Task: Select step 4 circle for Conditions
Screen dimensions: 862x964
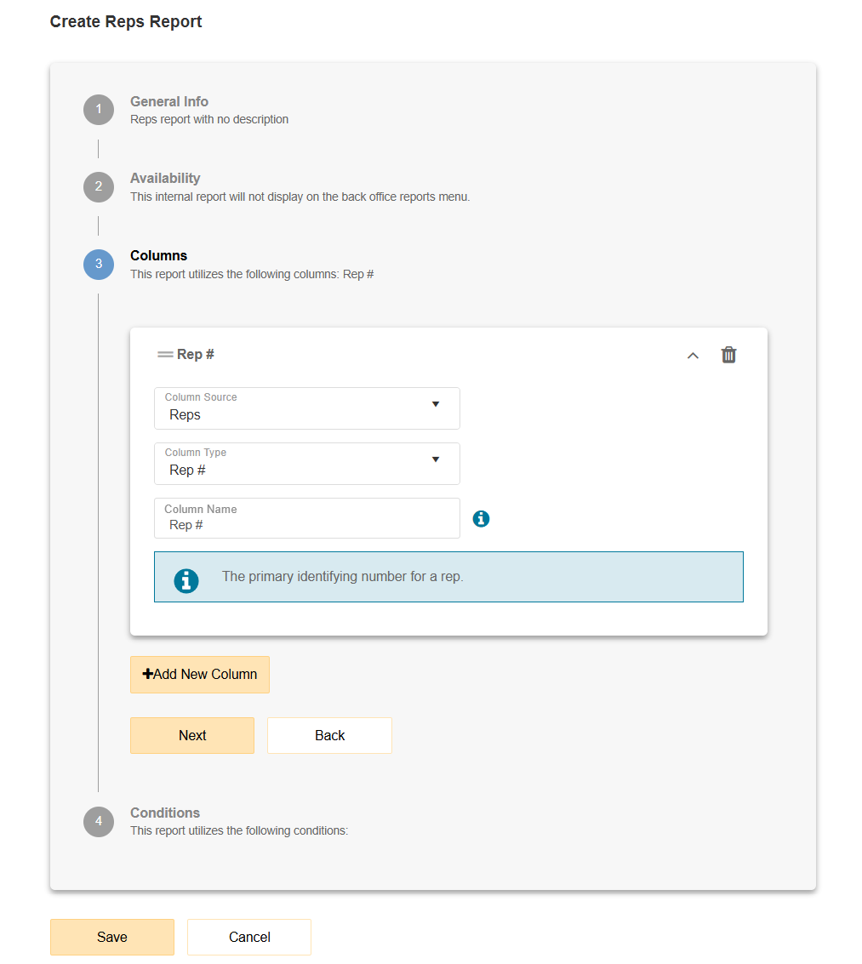Action: coord(98,821)
